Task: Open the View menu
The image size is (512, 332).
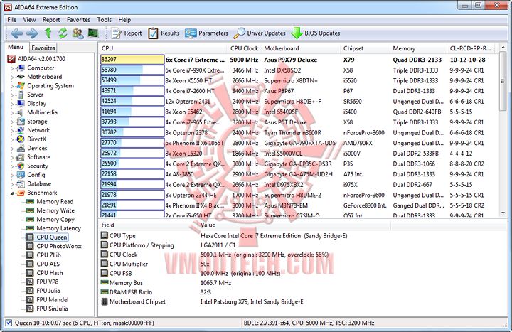Action: coord(29,20)
